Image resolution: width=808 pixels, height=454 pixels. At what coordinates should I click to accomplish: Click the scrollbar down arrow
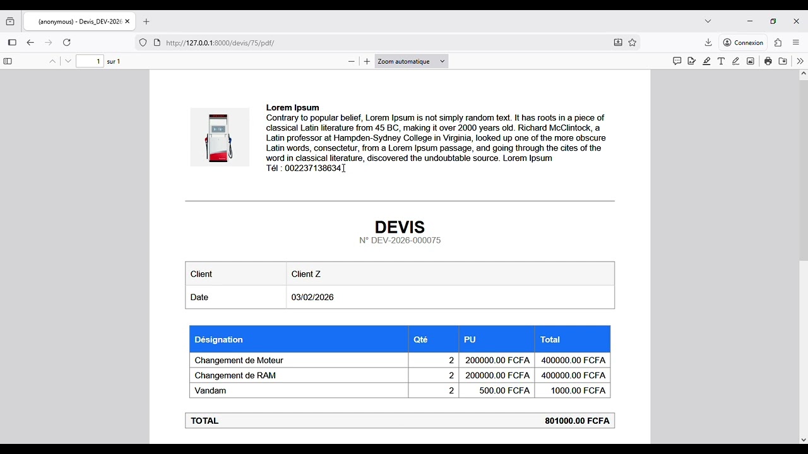tap(804, 439)
